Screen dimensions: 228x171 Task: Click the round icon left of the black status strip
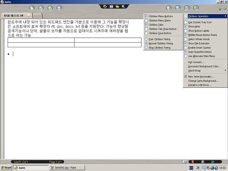[x=185, y=161]
